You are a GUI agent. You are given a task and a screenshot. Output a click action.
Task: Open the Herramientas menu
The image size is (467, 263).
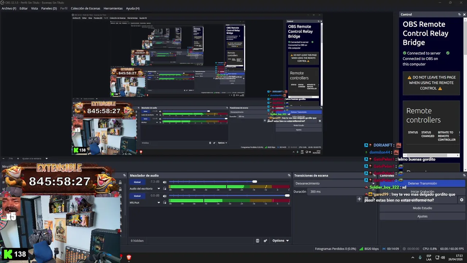pos(113,8)
